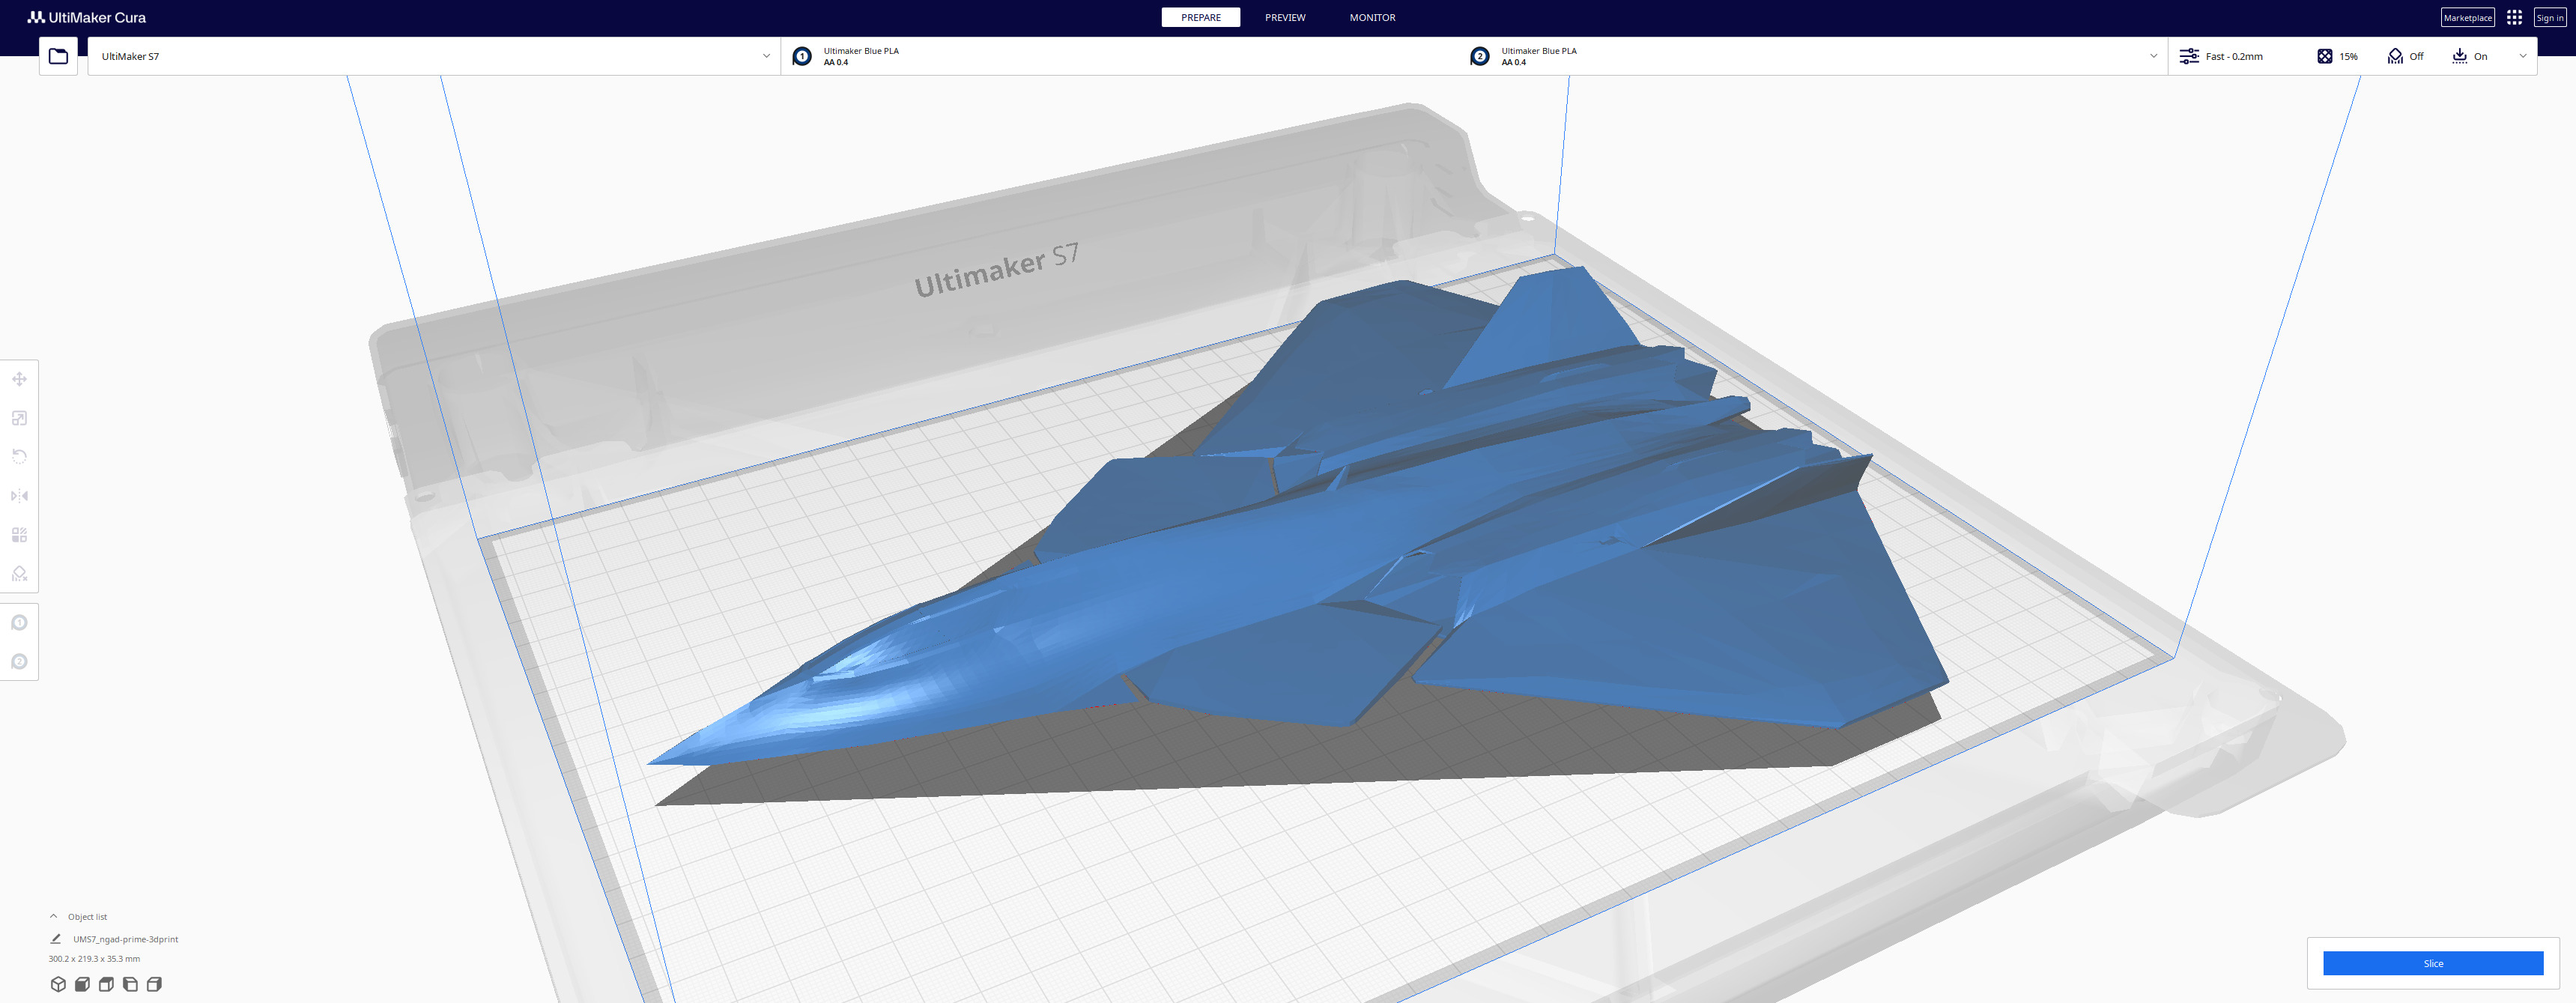Click the support Off icon
2576x1003 pixels.
point(2395,56)
